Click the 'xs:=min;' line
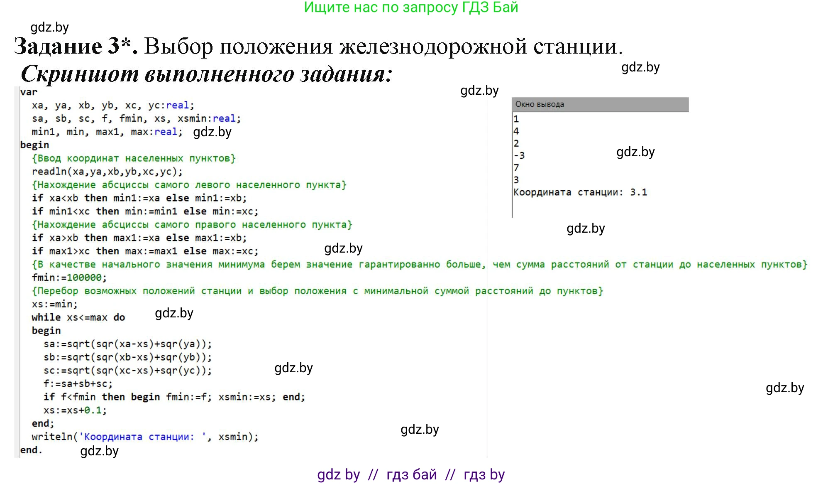The image size is (823, 484). click(x=55, y=304)
